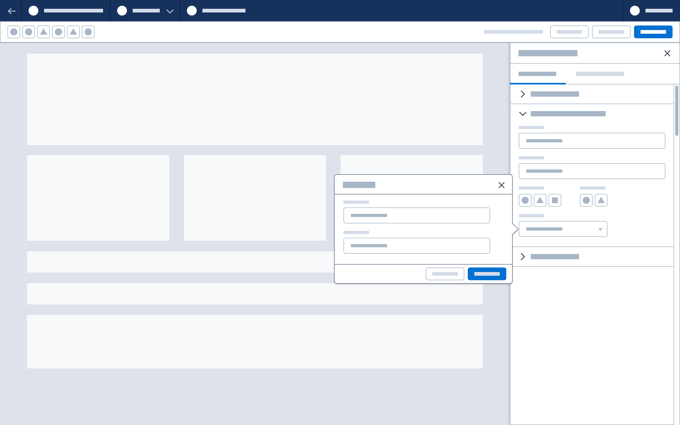The width and height of the screenshot is (680, 425).
Task: Click the first text input field in the dialog
Action: (417, 215)
